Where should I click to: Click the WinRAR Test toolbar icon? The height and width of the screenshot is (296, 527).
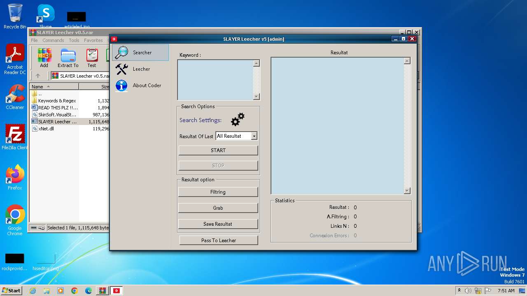click(92, 58)
